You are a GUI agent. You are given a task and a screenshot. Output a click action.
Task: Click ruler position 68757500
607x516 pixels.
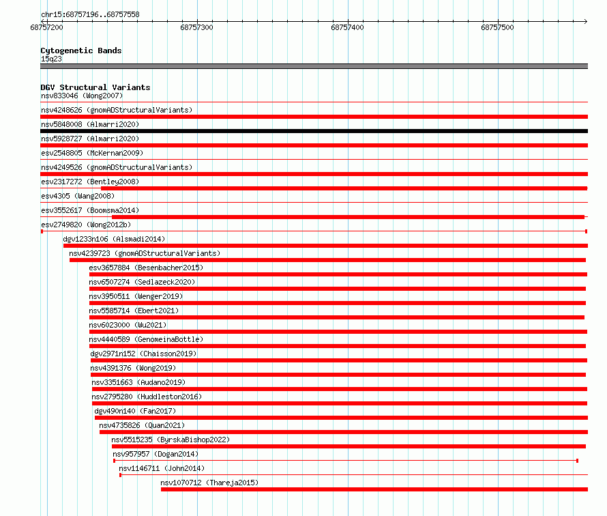[497, 27]
